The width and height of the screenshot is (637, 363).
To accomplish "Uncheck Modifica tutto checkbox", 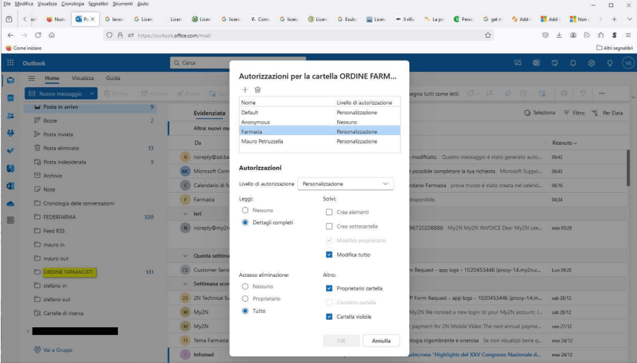I will click(329, 254).
